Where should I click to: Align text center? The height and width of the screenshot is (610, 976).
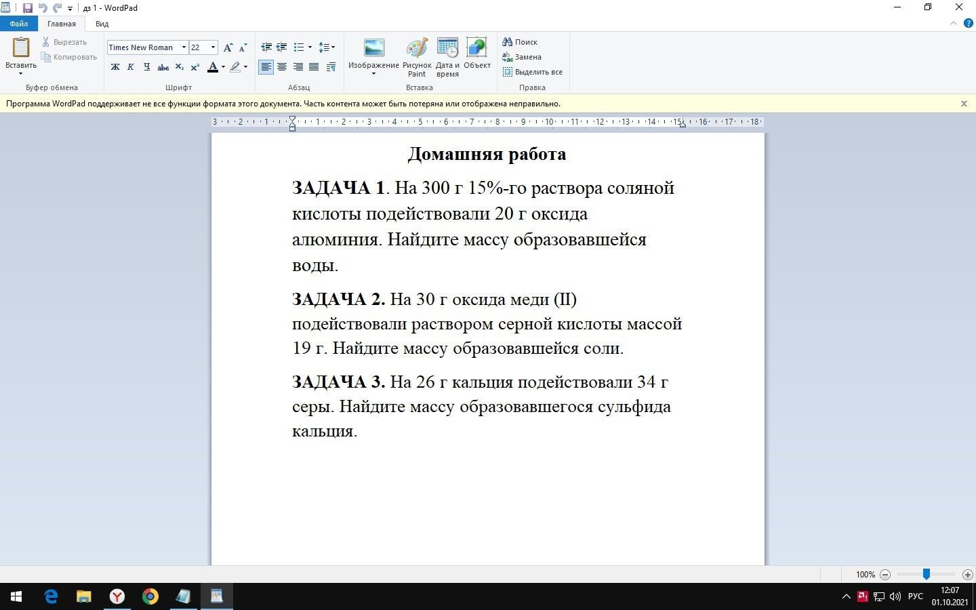point(282,66)
